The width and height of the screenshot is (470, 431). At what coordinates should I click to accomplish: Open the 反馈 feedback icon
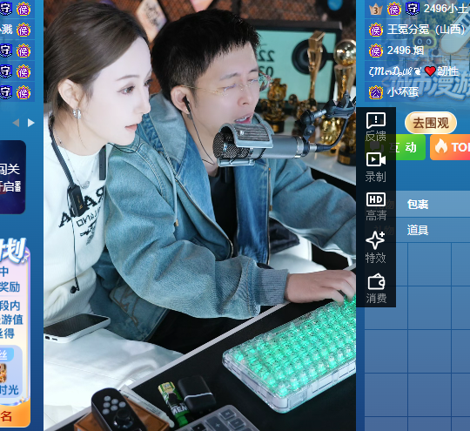click(376, 126)
